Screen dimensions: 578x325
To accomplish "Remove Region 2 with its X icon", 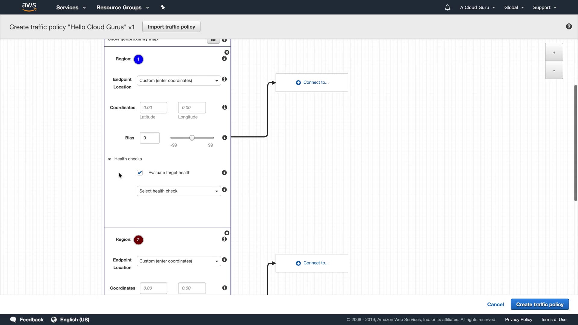I will point(227,233).
